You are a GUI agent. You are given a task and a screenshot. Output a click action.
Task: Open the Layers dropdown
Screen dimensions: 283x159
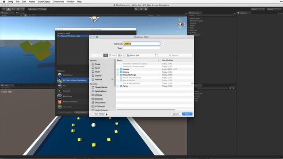tap(258, 9)
